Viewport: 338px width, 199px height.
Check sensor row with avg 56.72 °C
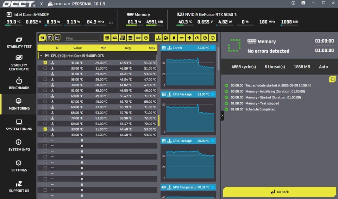pos(45,102)
